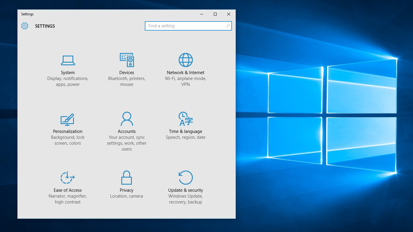Click the 'Narrator, magnifier, high contrast' subtitle

point(68,199)
